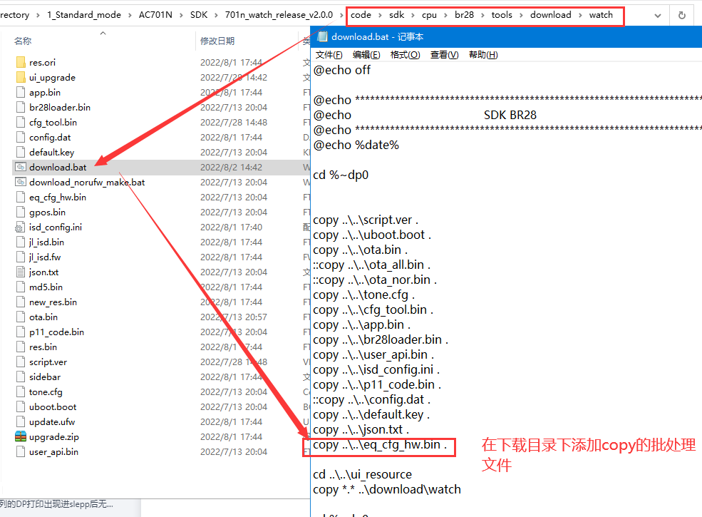
Task: Navigate to '1_Standard_mode' breadcrumb
Action: click(x=84, y=15)
